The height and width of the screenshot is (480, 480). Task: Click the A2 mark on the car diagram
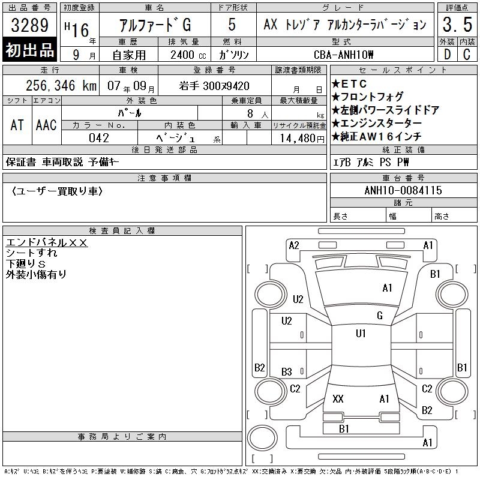(x=294, y=245)
